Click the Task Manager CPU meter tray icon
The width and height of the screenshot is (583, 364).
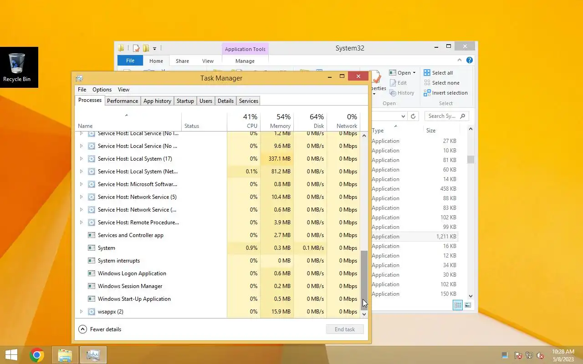pos(505,355)
